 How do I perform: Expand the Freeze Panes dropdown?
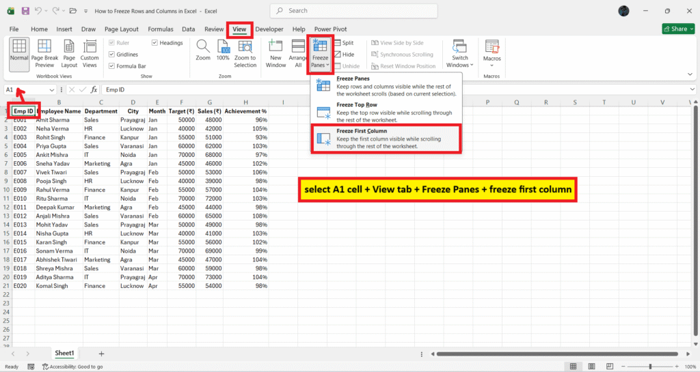point(320,61)
